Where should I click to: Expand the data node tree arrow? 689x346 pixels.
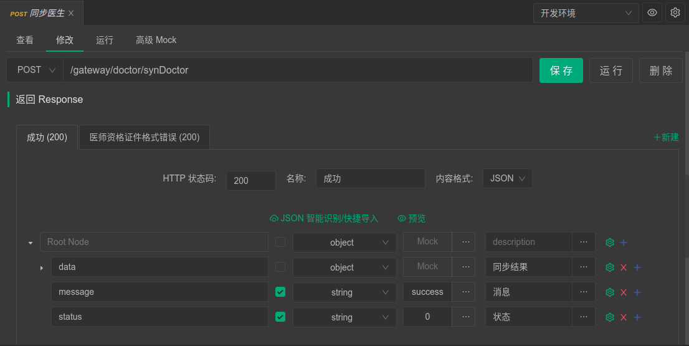[x=42, y=267]
